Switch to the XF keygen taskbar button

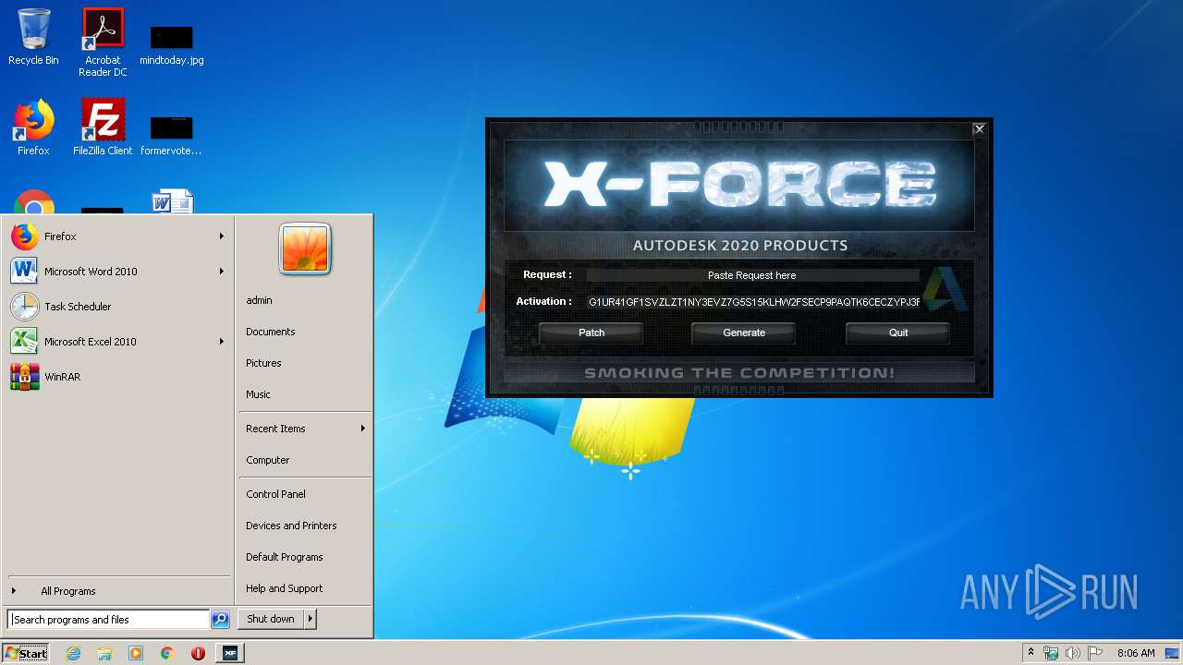click(x=229, y=653)
